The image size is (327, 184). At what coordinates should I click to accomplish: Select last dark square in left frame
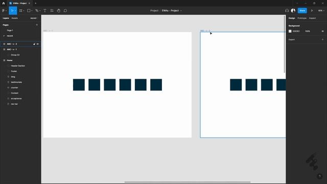[156, 85]
